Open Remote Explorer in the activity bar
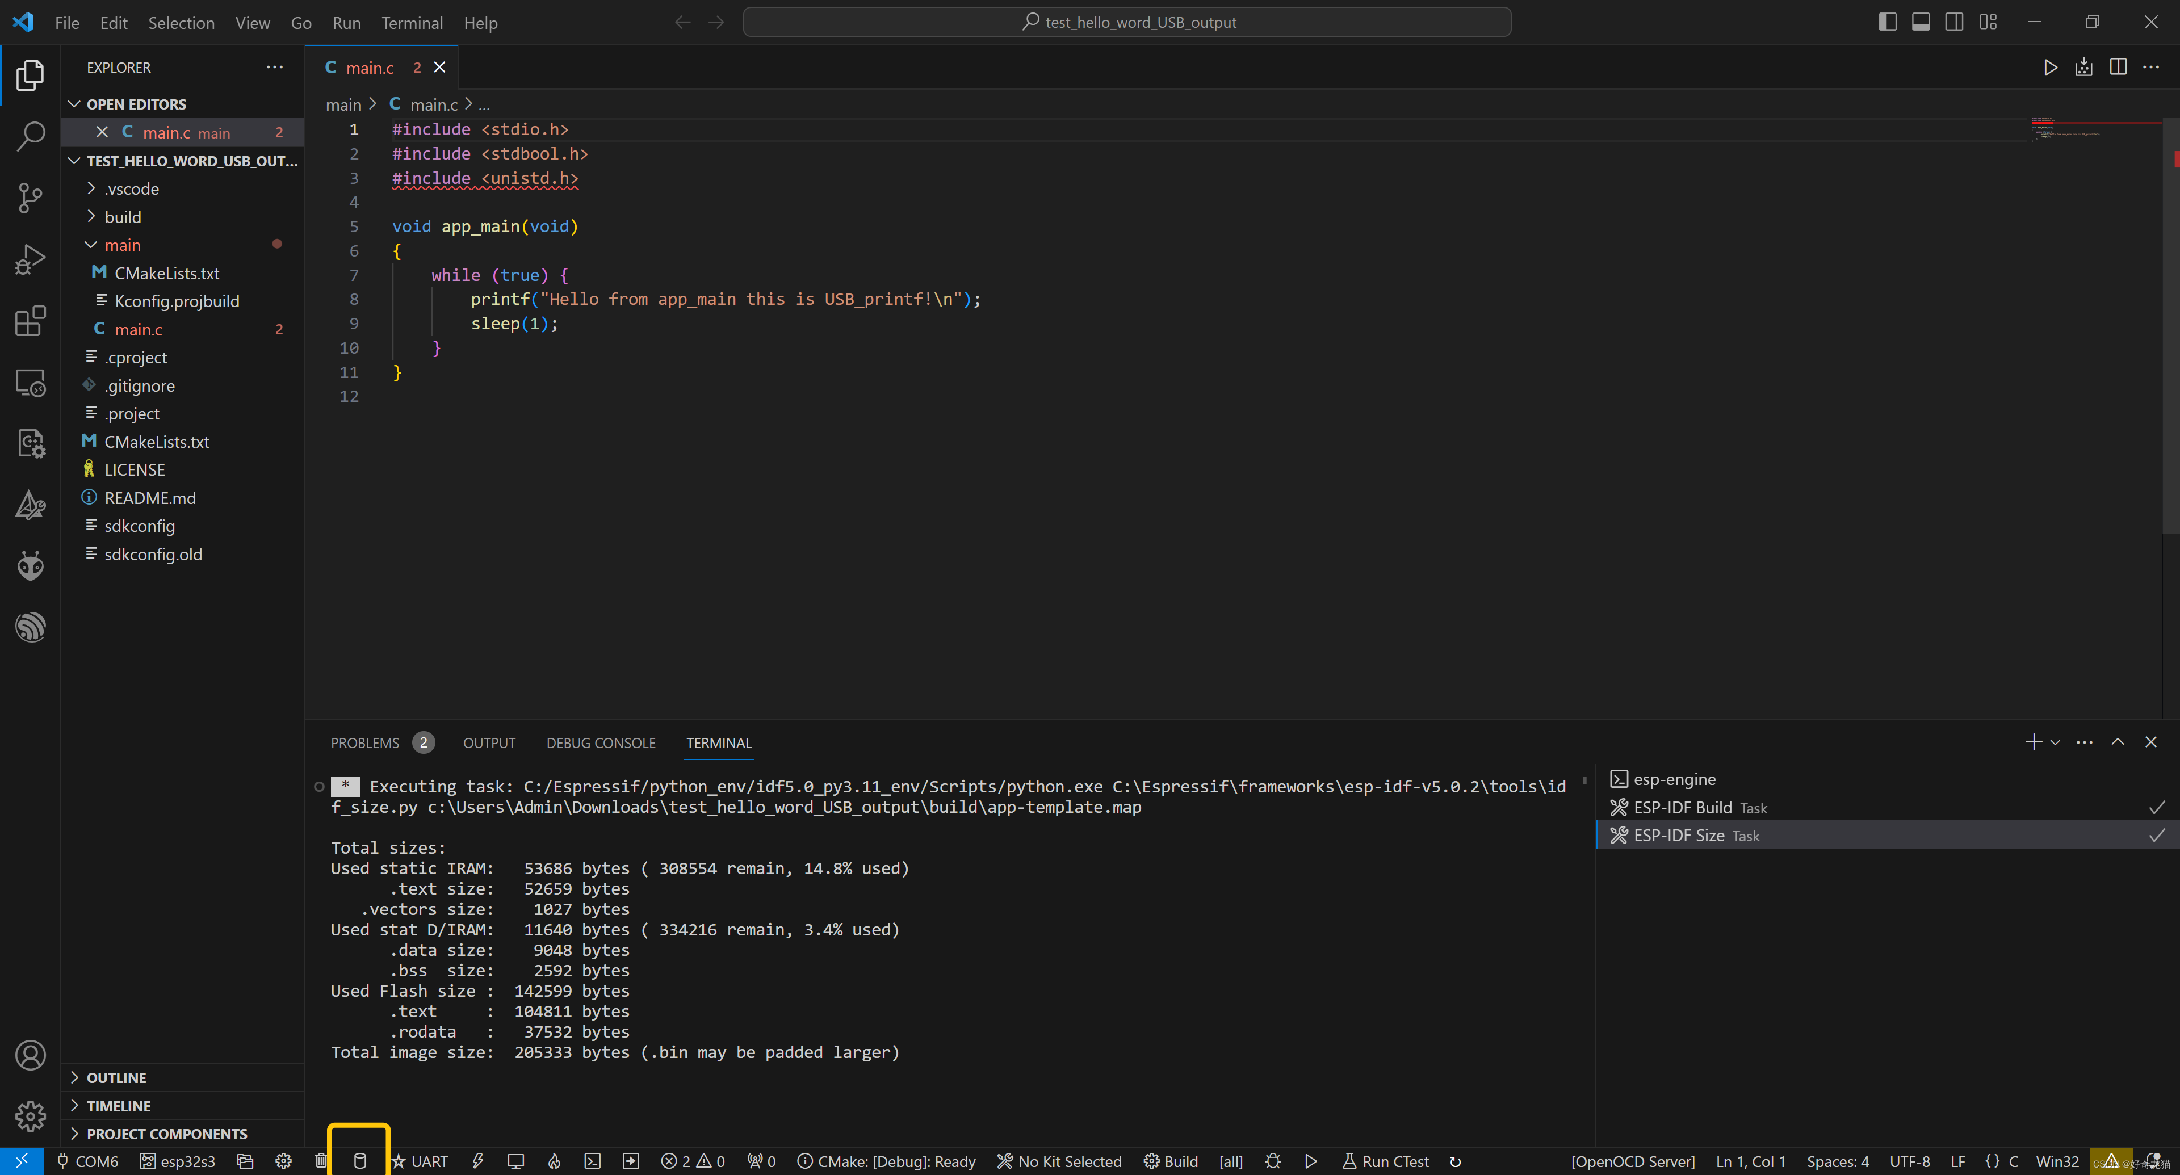 click(x=31, y=383)
